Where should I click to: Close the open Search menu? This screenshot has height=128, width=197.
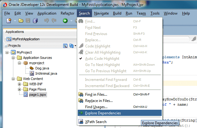84,13
